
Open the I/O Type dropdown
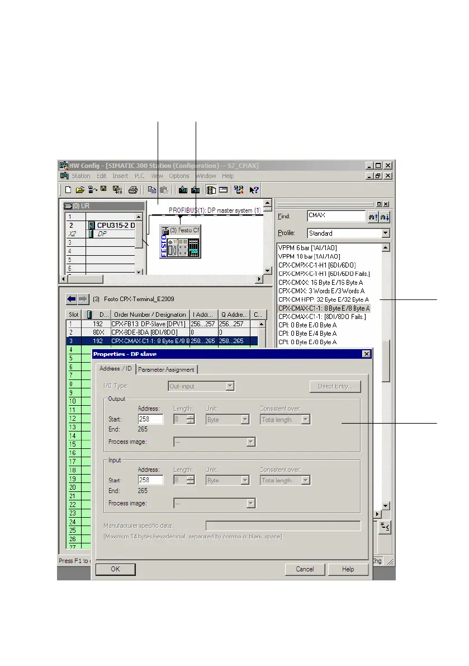click(x=229, y=386)
